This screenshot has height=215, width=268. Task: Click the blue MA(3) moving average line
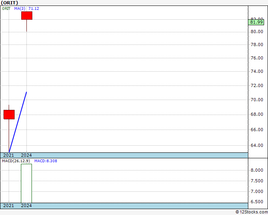coord(18,122)
